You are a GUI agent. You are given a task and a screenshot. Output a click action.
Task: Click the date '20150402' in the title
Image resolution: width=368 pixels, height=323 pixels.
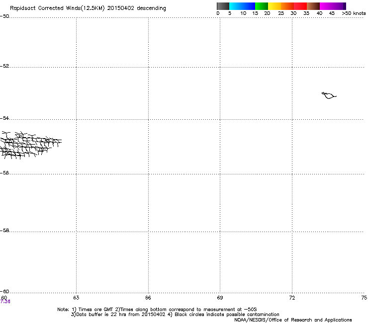121,8
